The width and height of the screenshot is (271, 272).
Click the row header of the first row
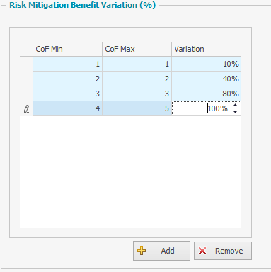coord(26,64)
